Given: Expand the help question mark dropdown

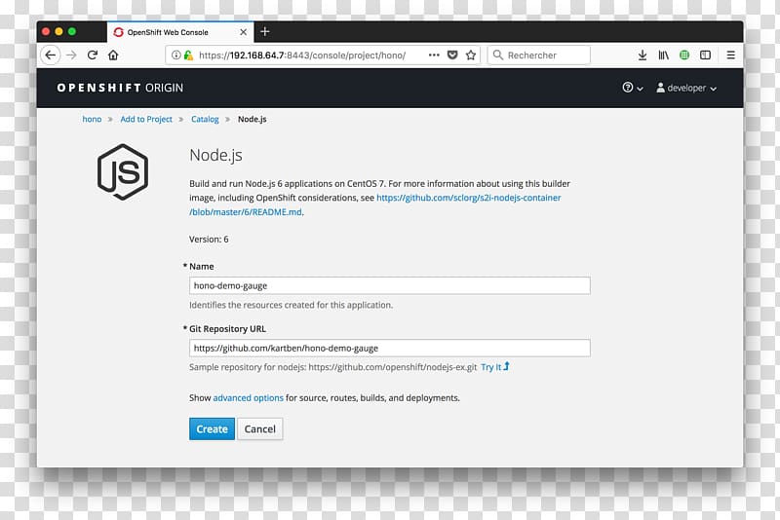Looking at the screenshot, I should (633, 88).
